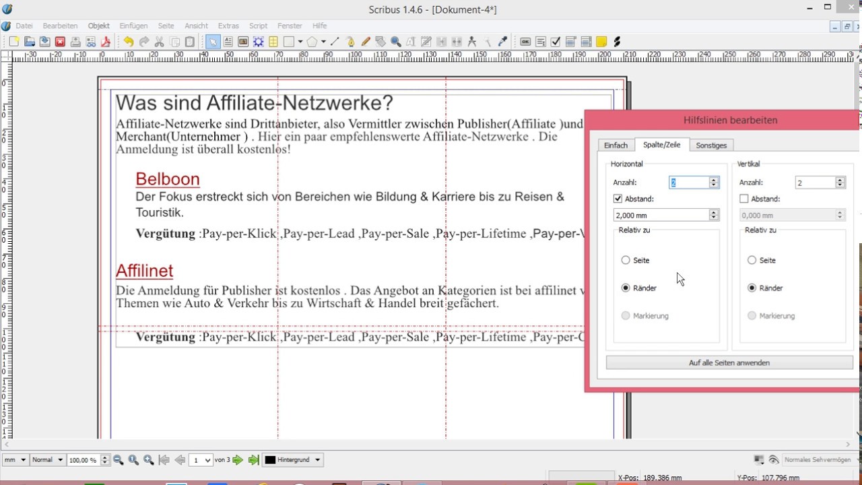
Task: Open a document using the folder icon
Action: pos(29,42)
